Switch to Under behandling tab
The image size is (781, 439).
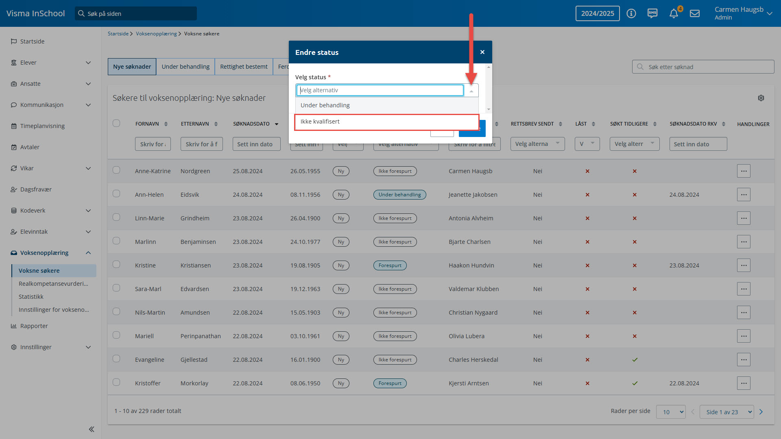tap(185, 67)
